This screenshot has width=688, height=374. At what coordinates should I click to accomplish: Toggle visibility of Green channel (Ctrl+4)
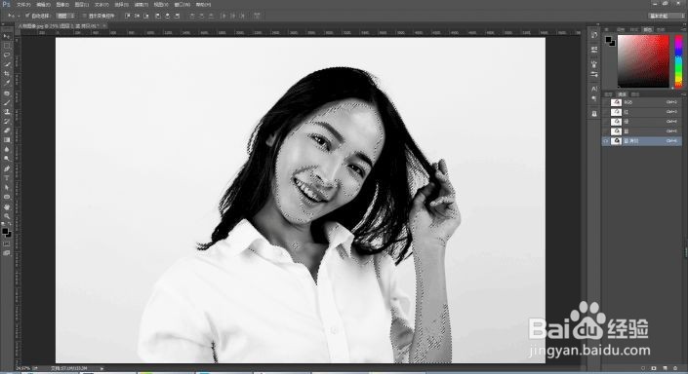[606, 122]
